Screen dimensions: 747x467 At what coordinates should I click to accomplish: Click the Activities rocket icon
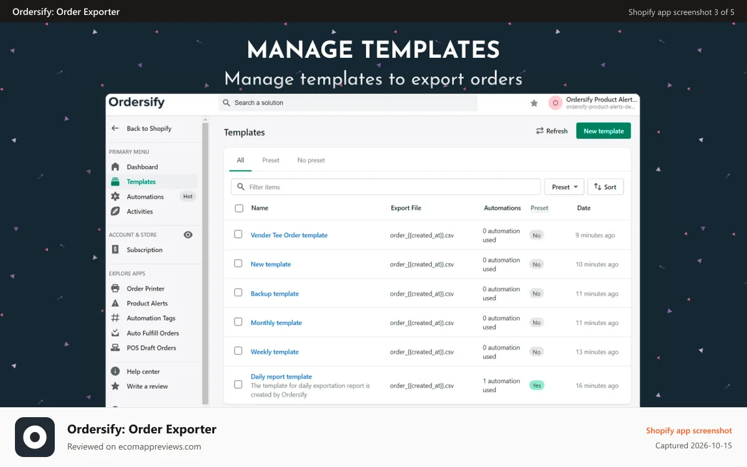(x=115, y=212)
